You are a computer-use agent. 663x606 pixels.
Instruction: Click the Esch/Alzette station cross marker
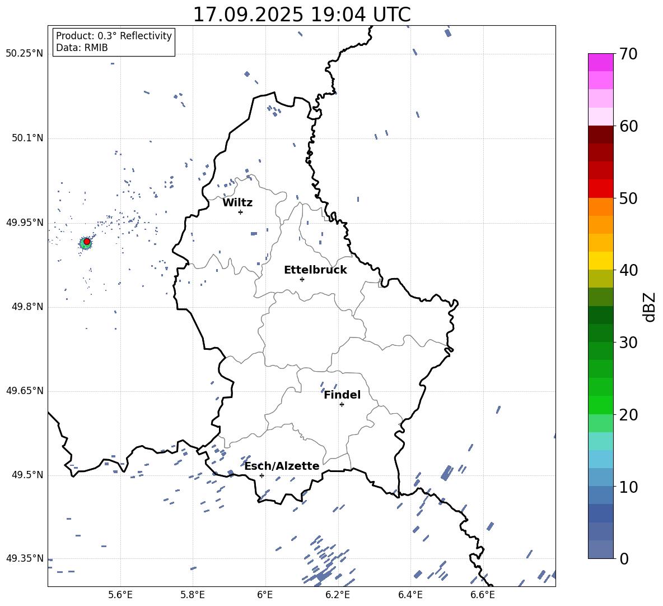click(262, 475)
